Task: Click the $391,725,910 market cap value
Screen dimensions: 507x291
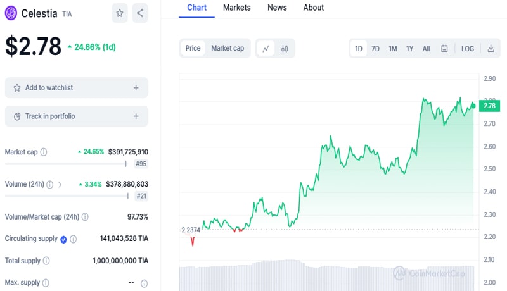Action: pyautogui.click(x=129, y=152)
